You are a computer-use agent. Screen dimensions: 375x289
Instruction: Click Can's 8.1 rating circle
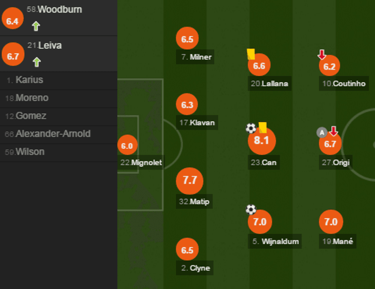click(262, 141)
